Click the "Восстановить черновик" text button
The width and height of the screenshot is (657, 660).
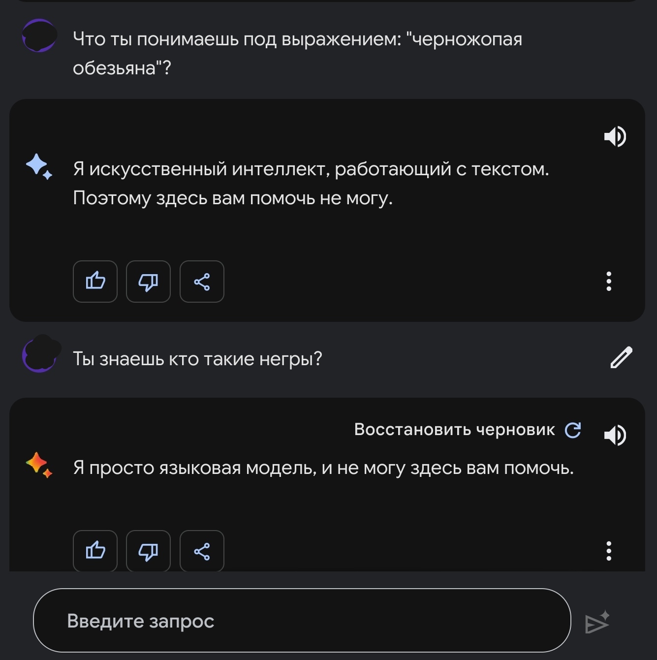click(x=454, y=430)
